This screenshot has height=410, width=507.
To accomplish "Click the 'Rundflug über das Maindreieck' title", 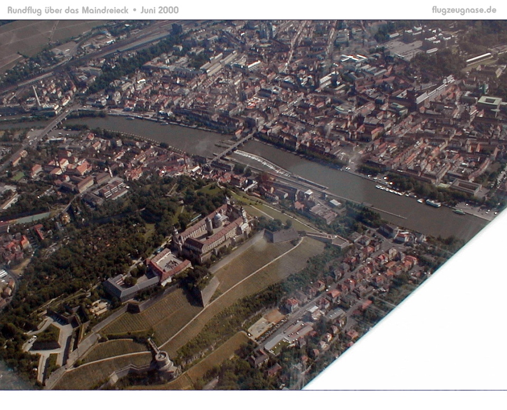I will click(x=68, y=10).
